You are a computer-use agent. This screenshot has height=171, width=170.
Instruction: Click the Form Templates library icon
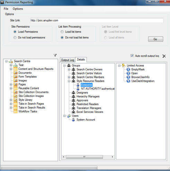click(x=15, y=77)
